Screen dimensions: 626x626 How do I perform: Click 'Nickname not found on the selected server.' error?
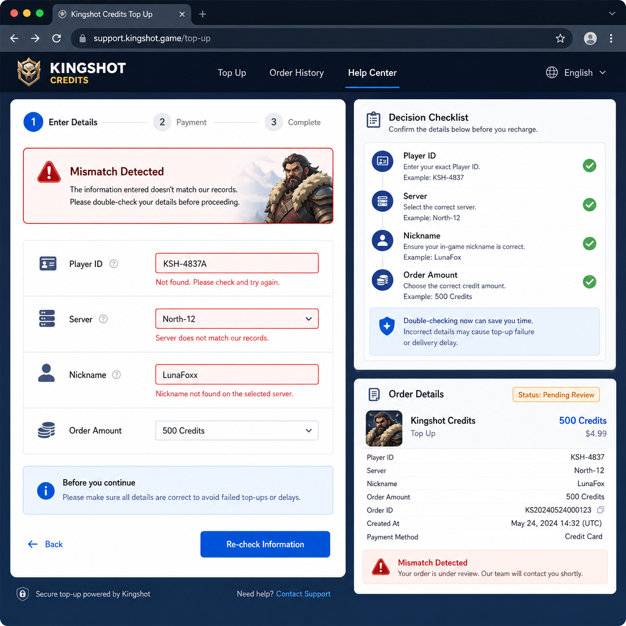[224, 394]
